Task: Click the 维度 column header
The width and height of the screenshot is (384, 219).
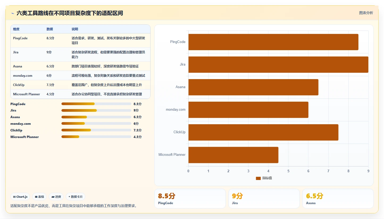Action: [x=16, y=29]
